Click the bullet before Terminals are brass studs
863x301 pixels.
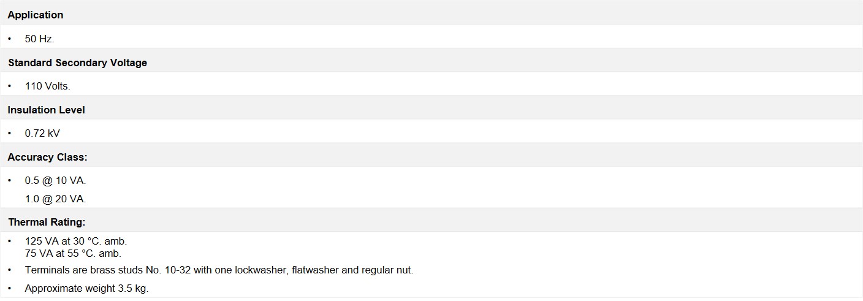pos(10,270)
